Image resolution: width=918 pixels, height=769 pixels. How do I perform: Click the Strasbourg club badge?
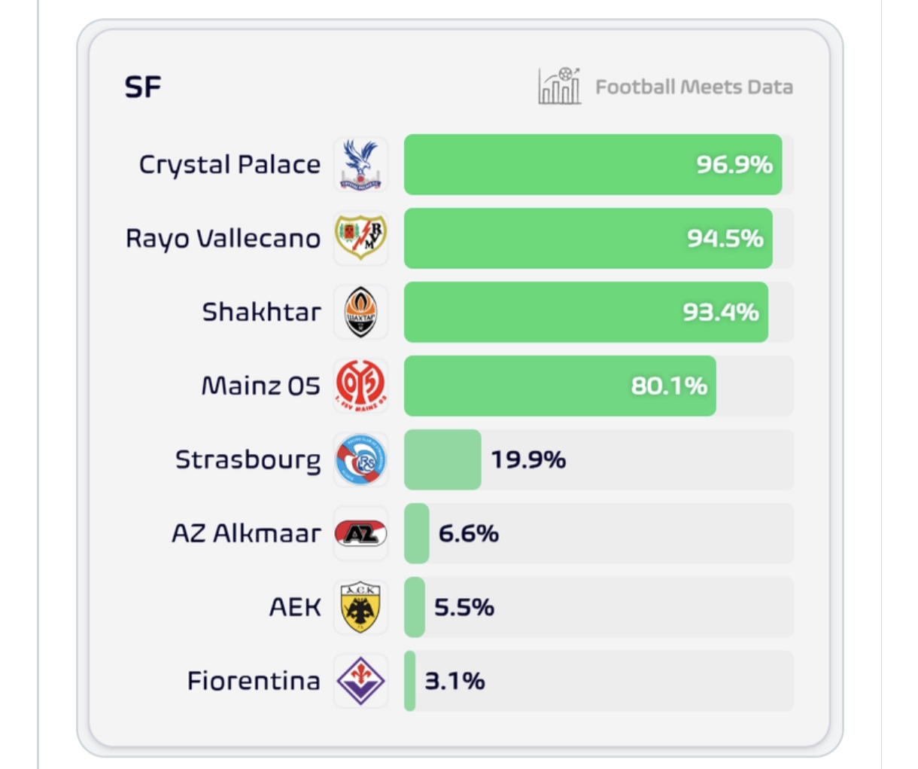(361, 459)
